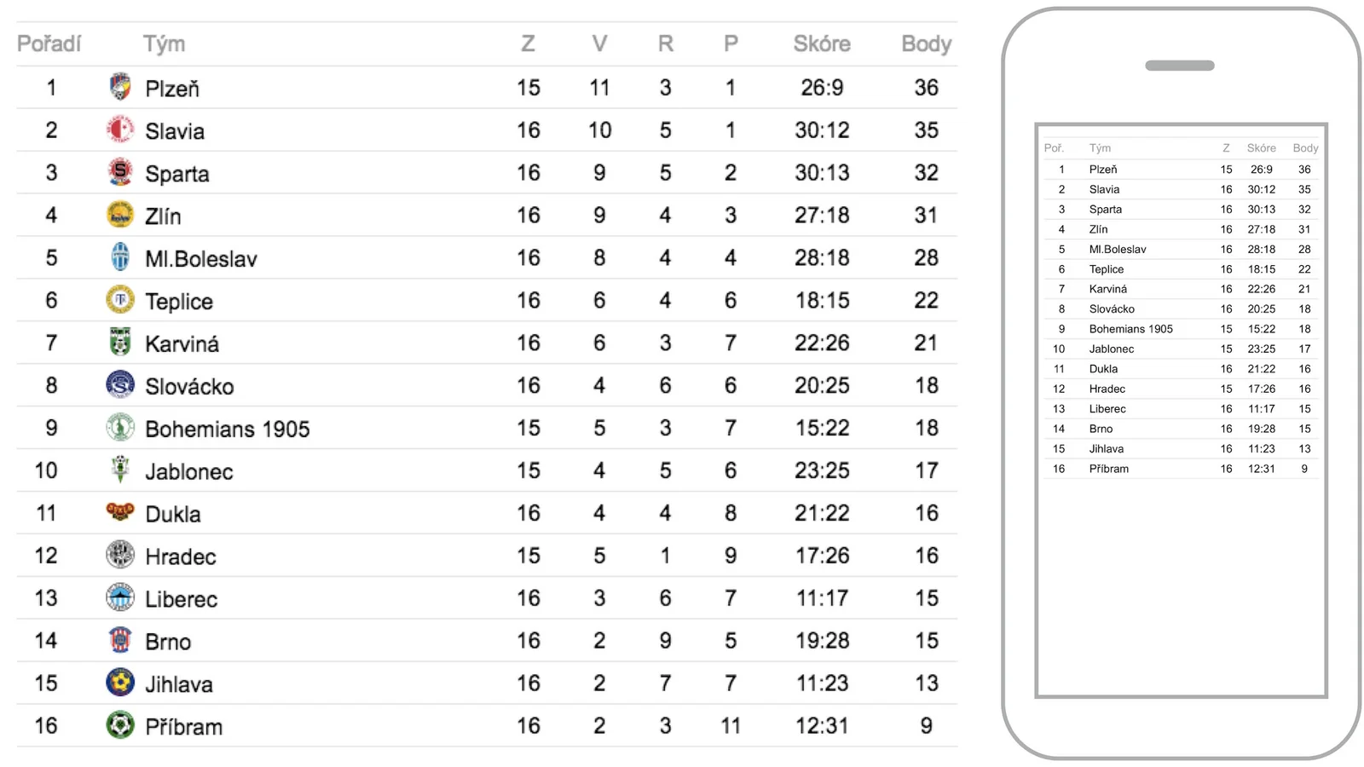The height and width of the screenshot is (767, 1364).
Task: Click the Brno club crest
Action: (x=120, y=640)
